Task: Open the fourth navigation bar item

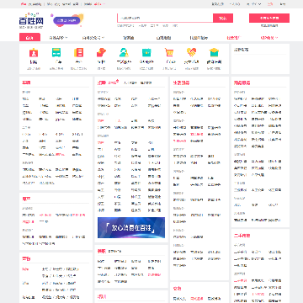Action: click(129, 38)
